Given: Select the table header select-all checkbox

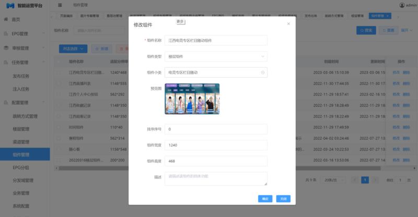Looking at the screenshot, I should point(59,62).
